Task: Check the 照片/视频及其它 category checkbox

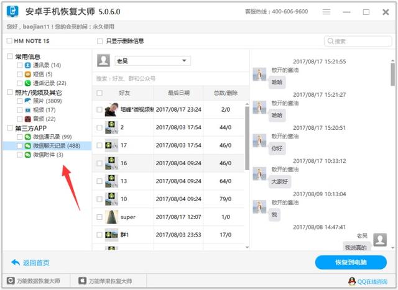Action: [x=10, y=93]
